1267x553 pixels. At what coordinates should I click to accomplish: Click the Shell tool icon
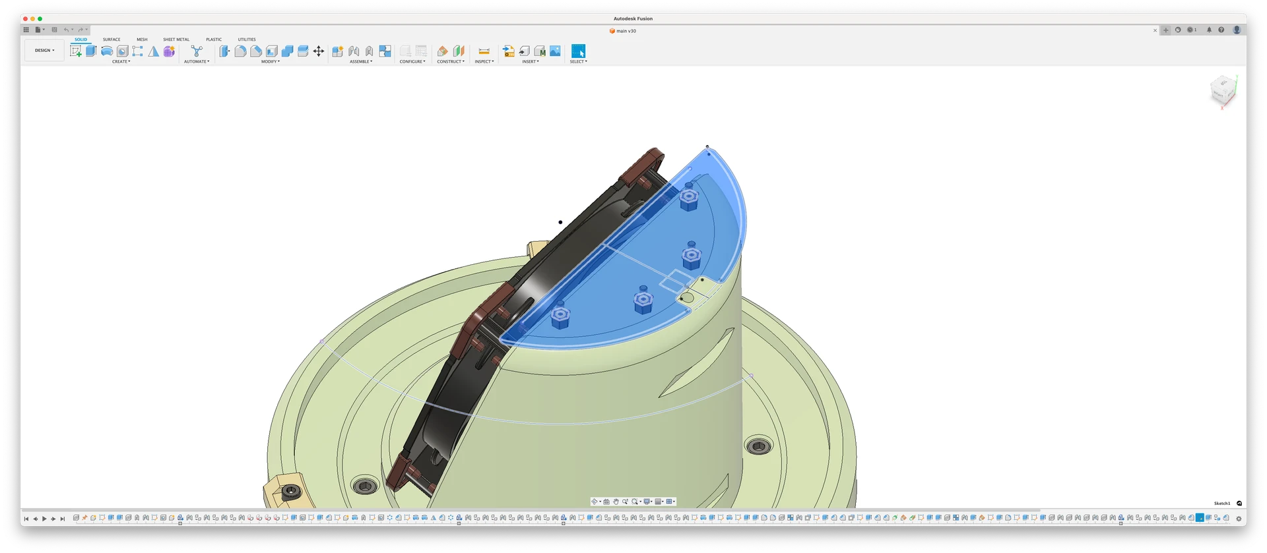tap(272, 51)
